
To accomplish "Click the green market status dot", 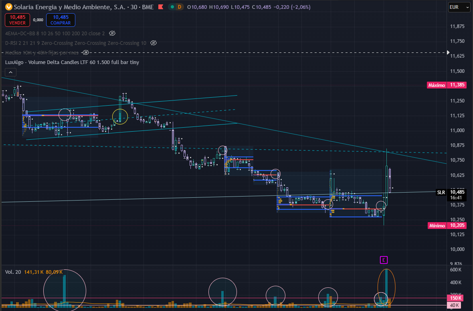I will (x=172, y=7).
